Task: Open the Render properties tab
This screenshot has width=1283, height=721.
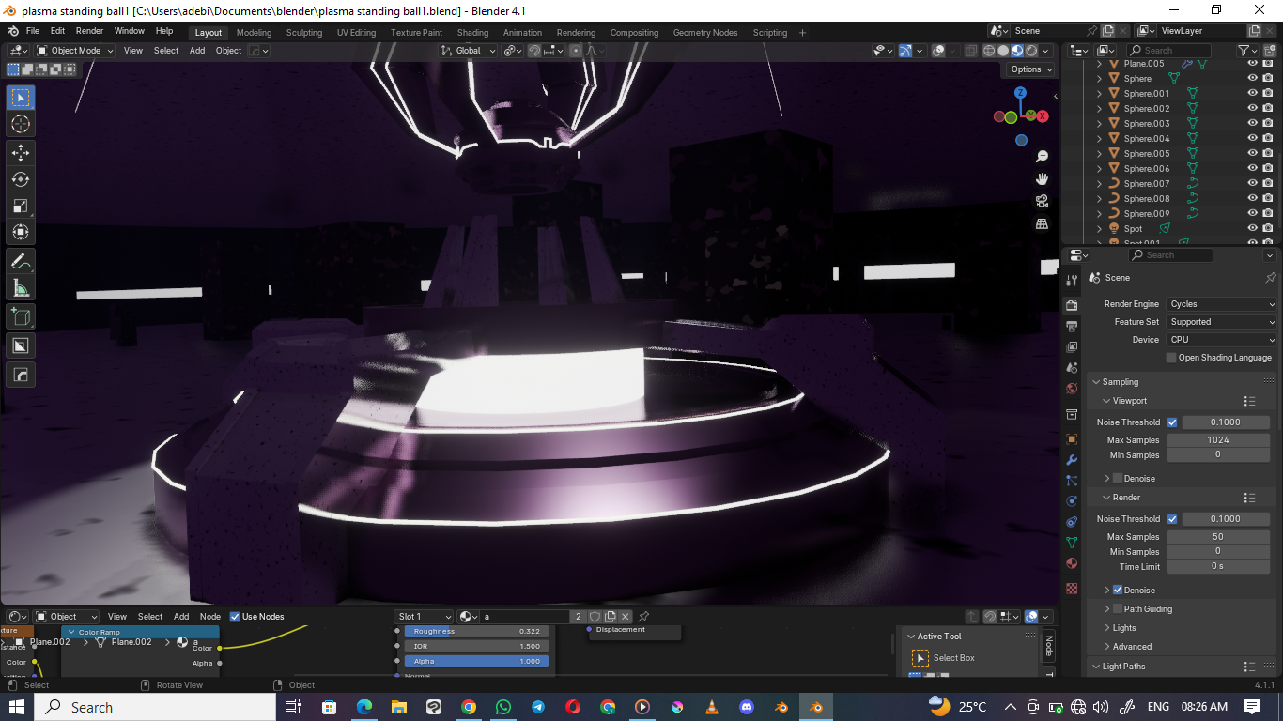Action: tap(1072, 305)
